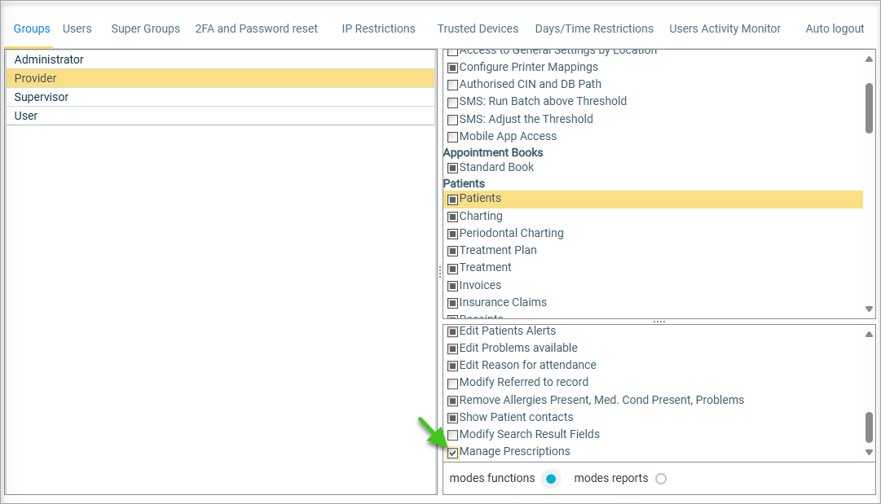Open the Trusted Devices tab
Viewport: 881px width, 504px height.
[x=478, y=28]
